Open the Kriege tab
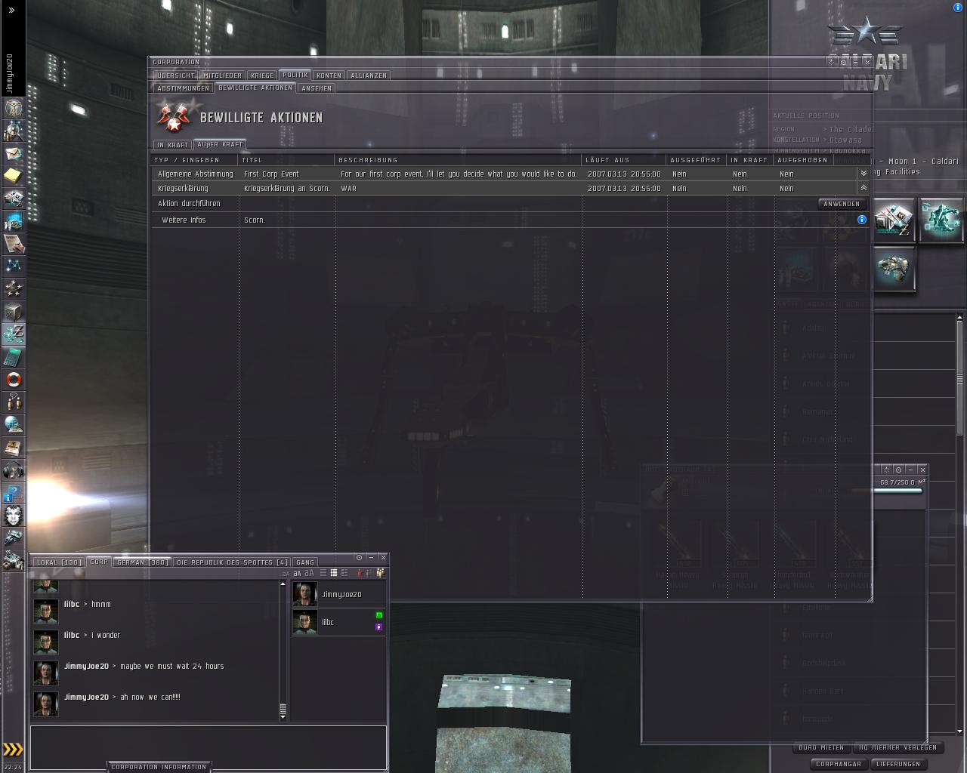 pyautogui.click(x=262, y=75)
